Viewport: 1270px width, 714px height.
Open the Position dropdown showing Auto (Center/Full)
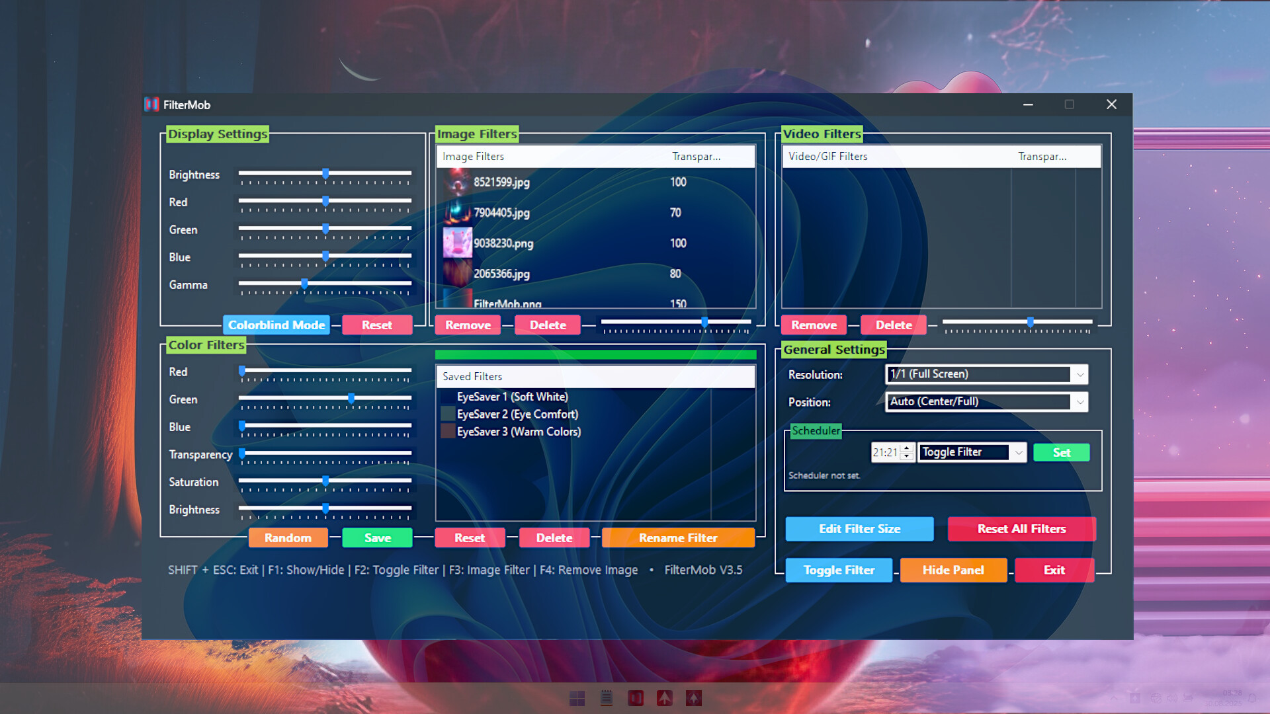coord(985,401)
